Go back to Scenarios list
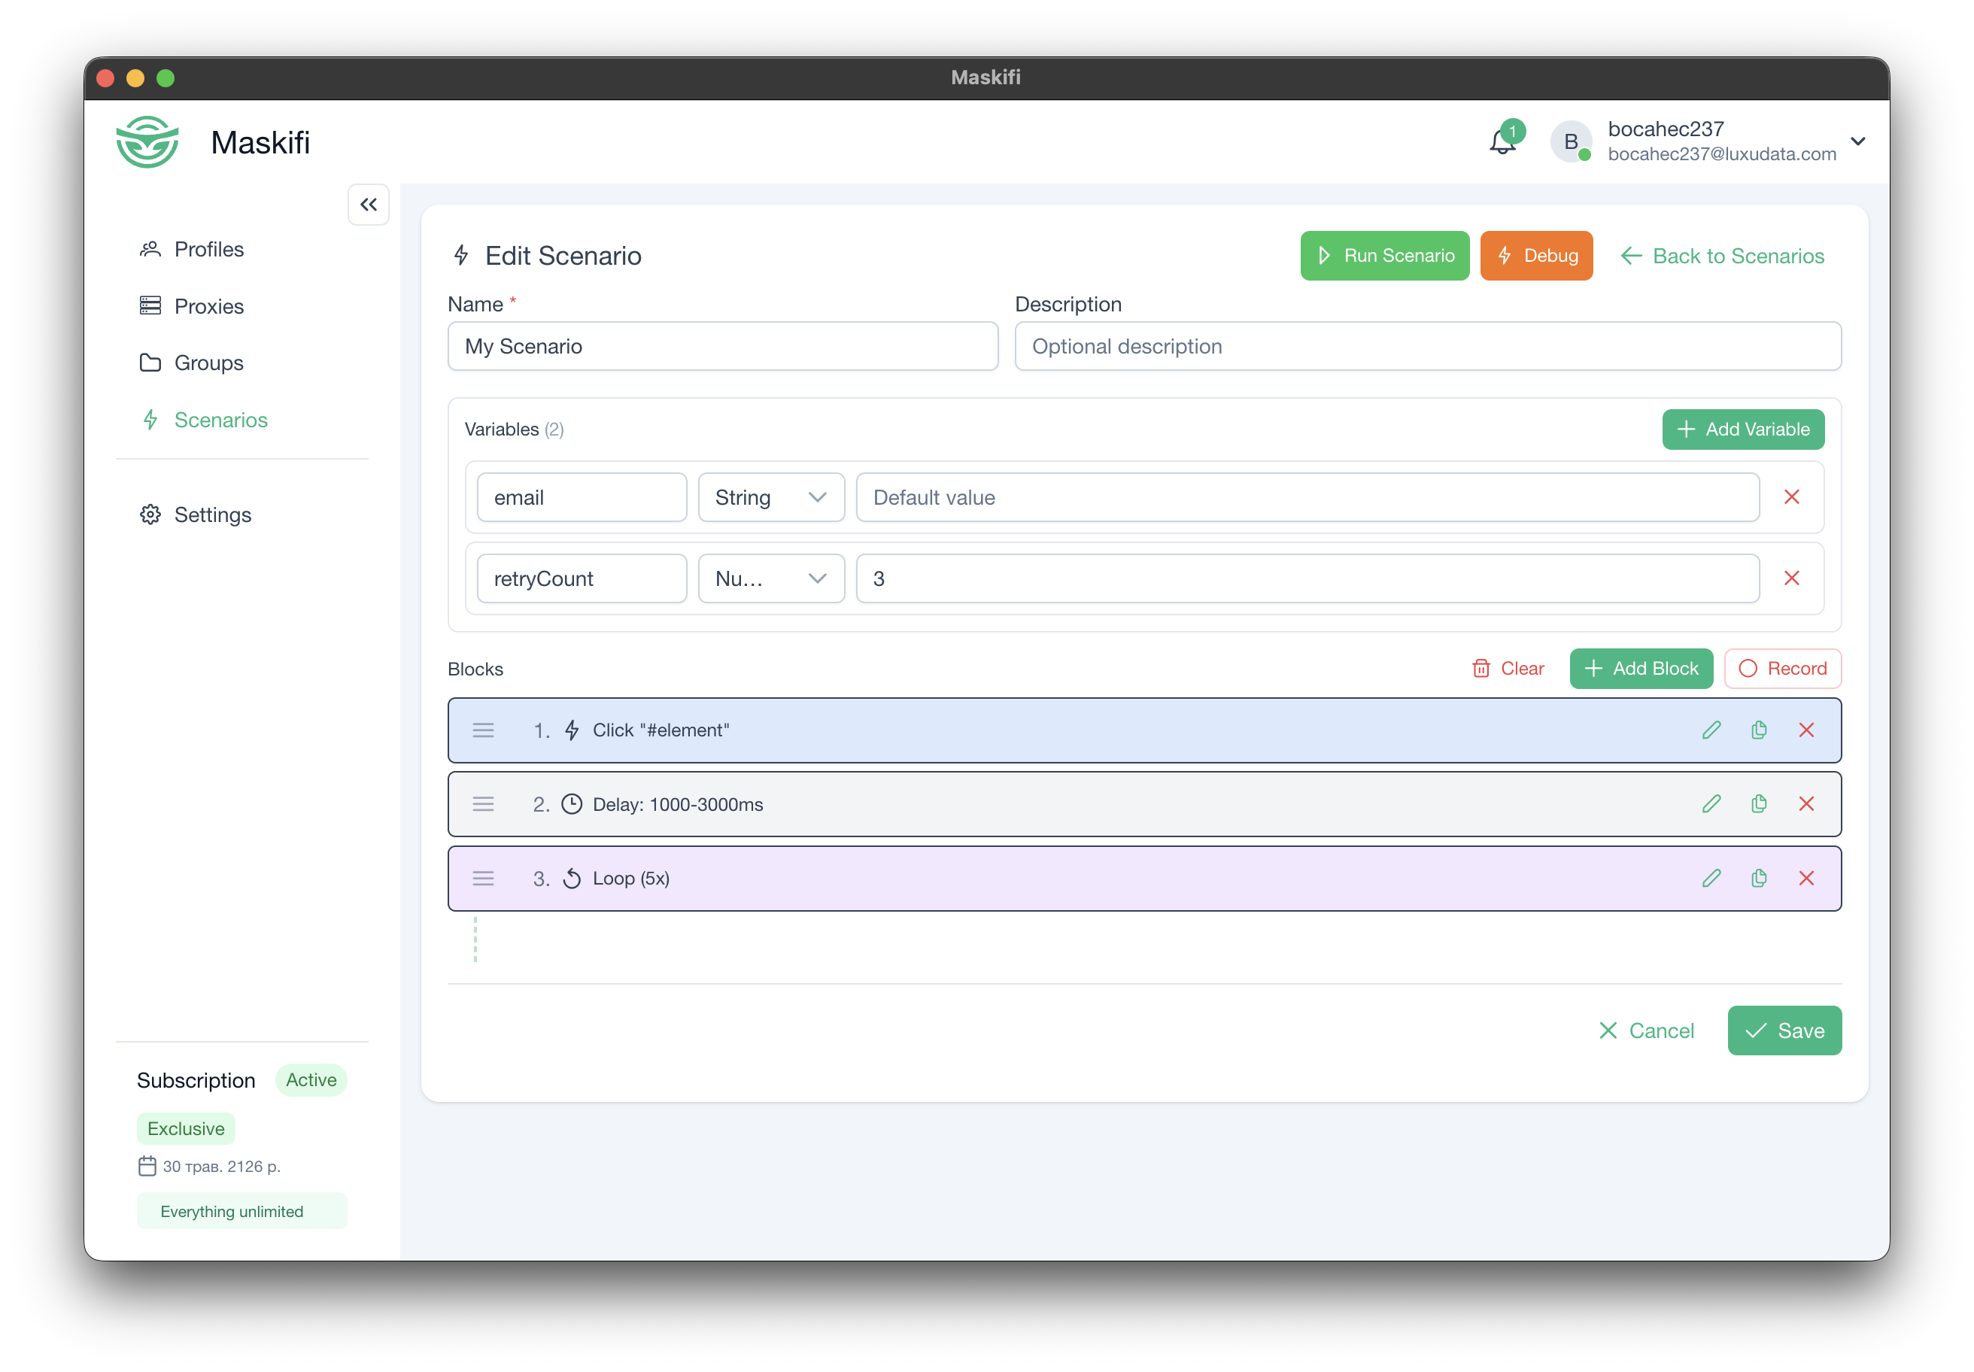The width and height of the screenshot is (1974, 1372). click(x=1722, y=255)
